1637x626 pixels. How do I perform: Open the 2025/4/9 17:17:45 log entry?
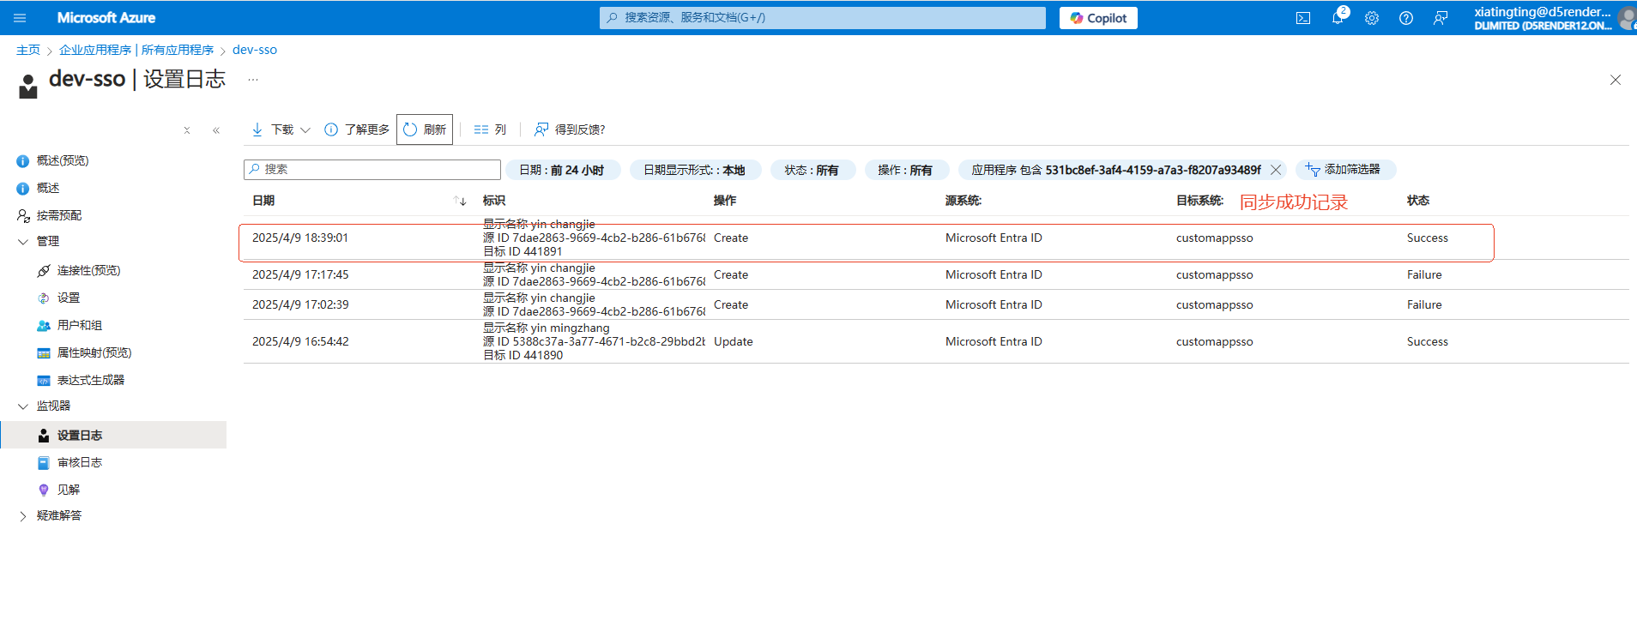[936, 275]
